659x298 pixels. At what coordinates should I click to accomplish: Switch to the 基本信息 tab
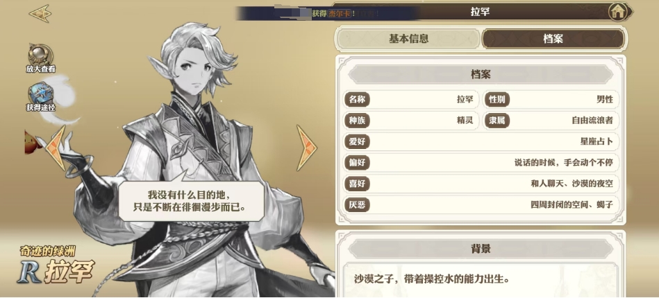408,39
